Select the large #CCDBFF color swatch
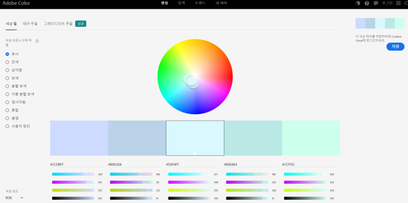 (79, 138)
